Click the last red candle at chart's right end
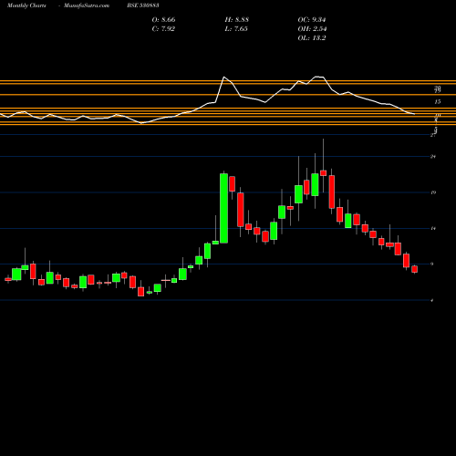The height and width of the screenshot is (456, 456). point(414,269)
